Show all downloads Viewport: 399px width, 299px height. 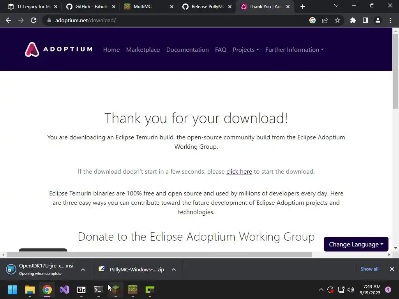point(369,269)
